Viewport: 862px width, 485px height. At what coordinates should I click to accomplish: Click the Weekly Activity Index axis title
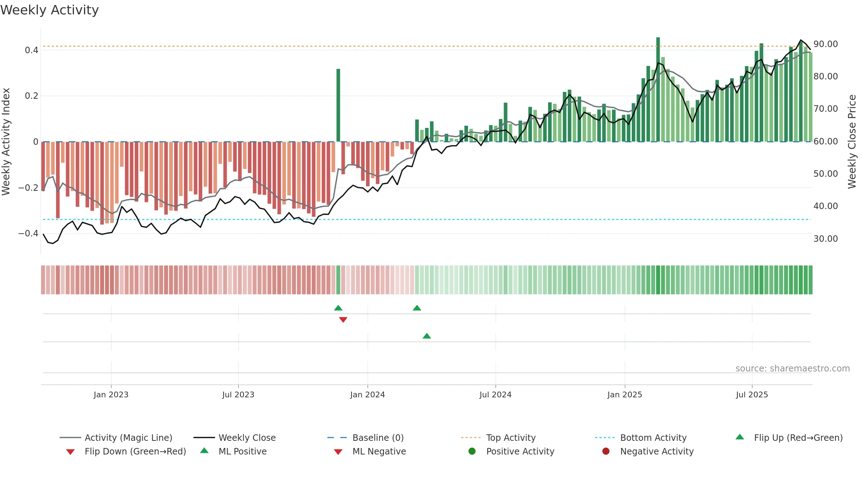coord(6,142)
